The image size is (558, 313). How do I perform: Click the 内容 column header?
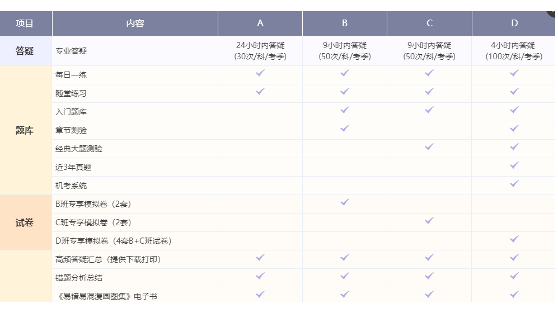[135, 23]
